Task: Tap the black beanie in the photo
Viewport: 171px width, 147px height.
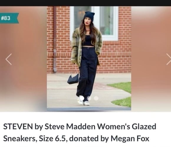Action: pos(88,16)
